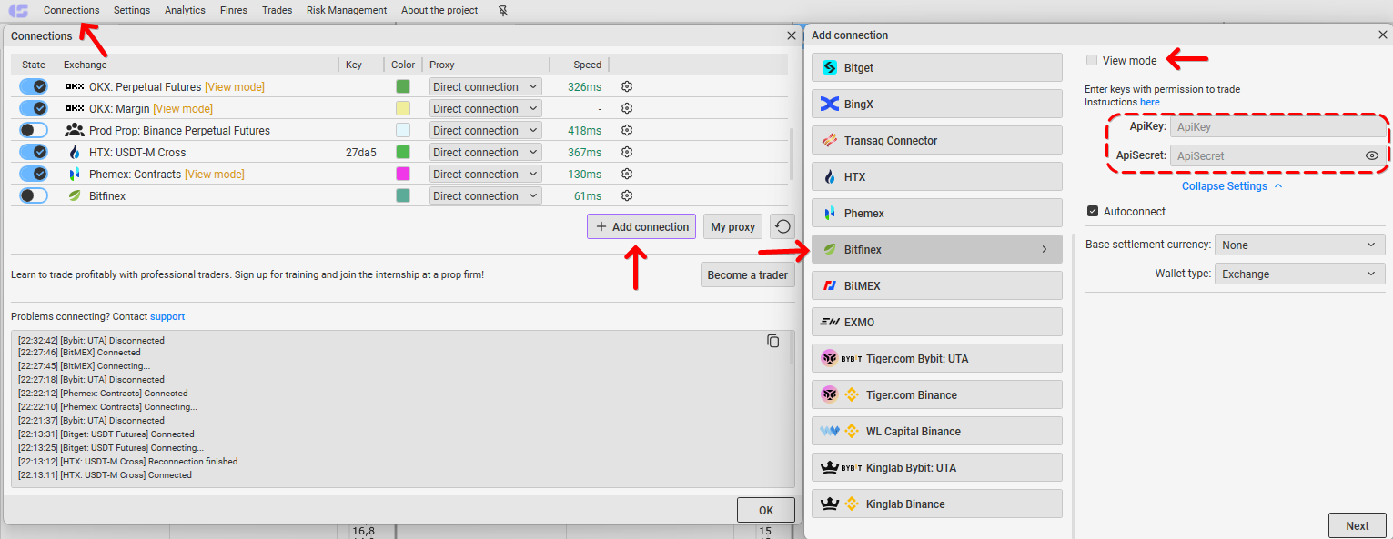Click the application logo icon
Screen dimensions: 1393x539
(x=18, y=11)
